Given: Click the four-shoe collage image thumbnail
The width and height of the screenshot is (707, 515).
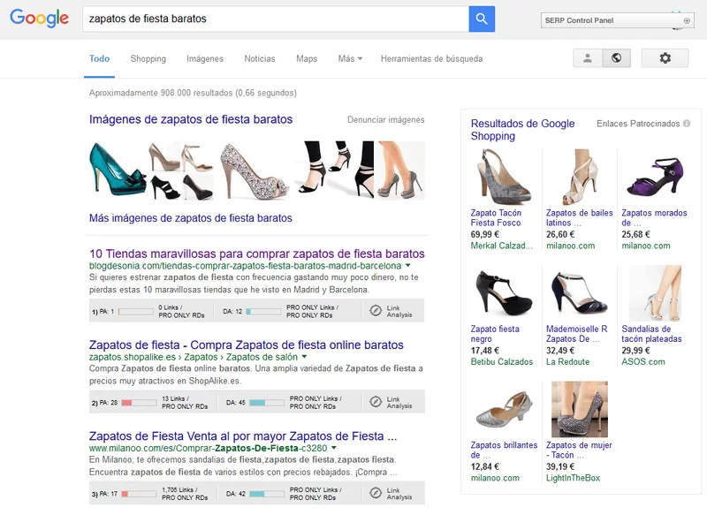Looking at the screenshot, I should click(x=181, y=170).
